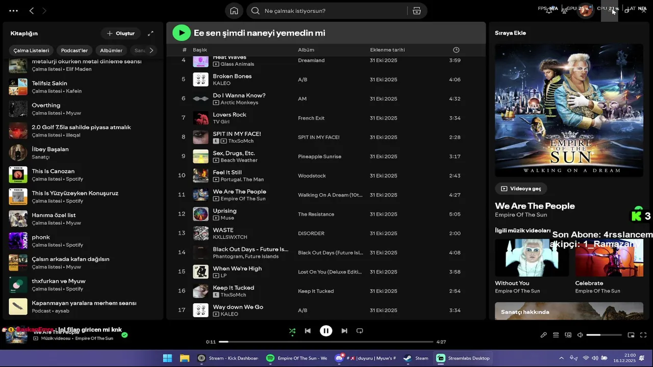653x367 pixels.
Task: Open the Oluştur create menu
Action: 121,33
